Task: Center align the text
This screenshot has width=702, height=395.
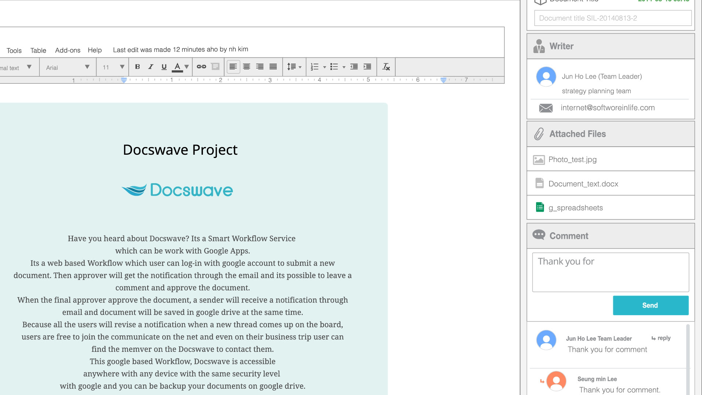Action: click(246, 67)
